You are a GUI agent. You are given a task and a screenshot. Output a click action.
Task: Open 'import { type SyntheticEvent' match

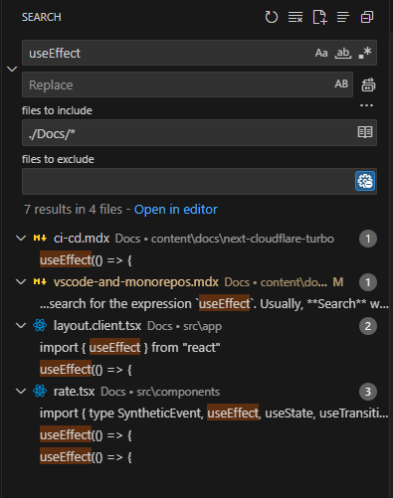pyautogui.click(x=214, y=414)
